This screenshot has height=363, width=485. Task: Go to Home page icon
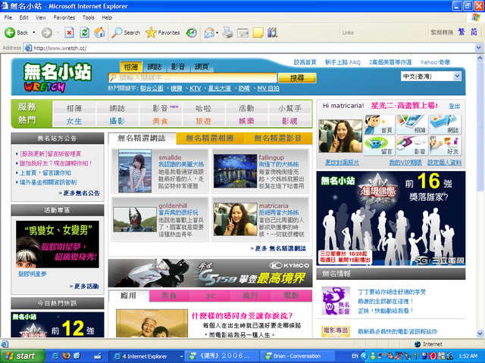(99, 33)
